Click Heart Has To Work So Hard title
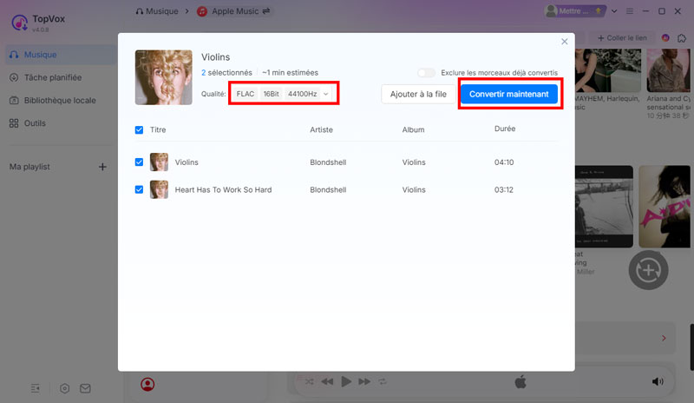694x403 pixels. (223, 189)
